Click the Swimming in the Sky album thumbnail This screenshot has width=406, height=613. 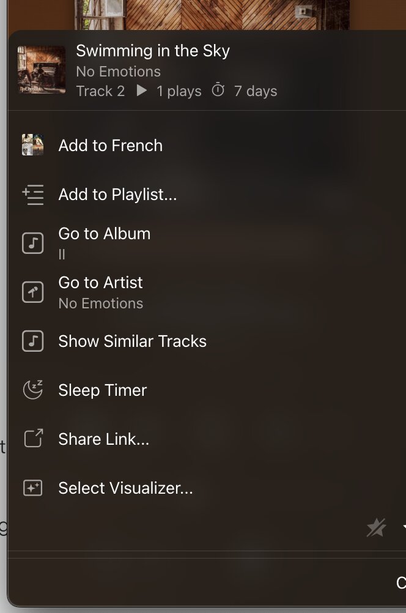pos(42,70)
